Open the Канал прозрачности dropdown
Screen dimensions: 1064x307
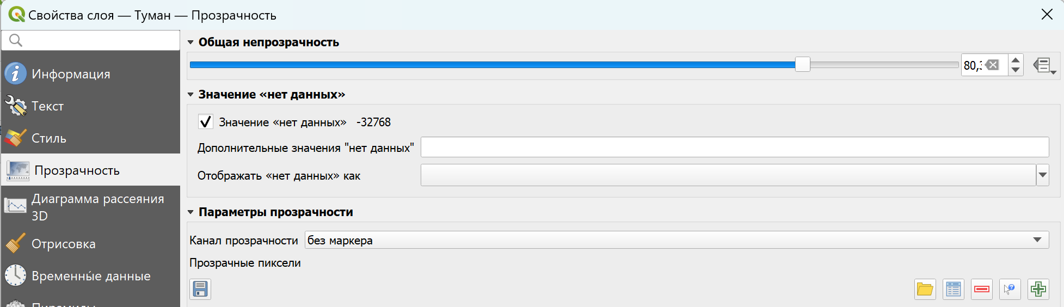tap(676, 240)
